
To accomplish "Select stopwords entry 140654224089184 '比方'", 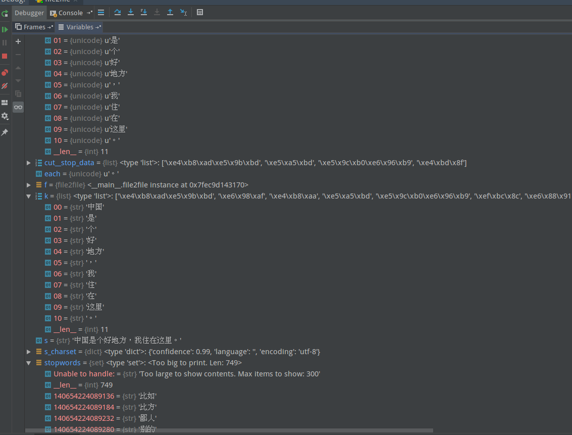I will click(x=100, y=407).
